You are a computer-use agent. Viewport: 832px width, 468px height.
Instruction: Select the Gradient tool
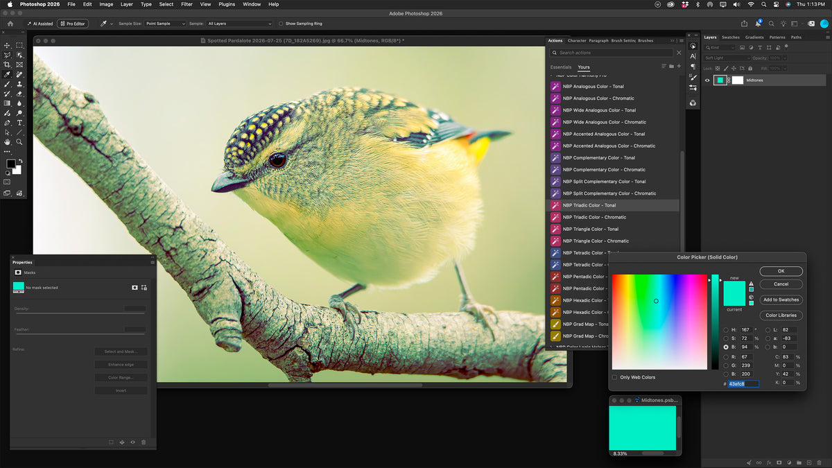7,103
